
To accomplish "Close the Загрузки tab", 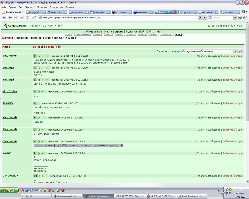I will click(66, 12).
